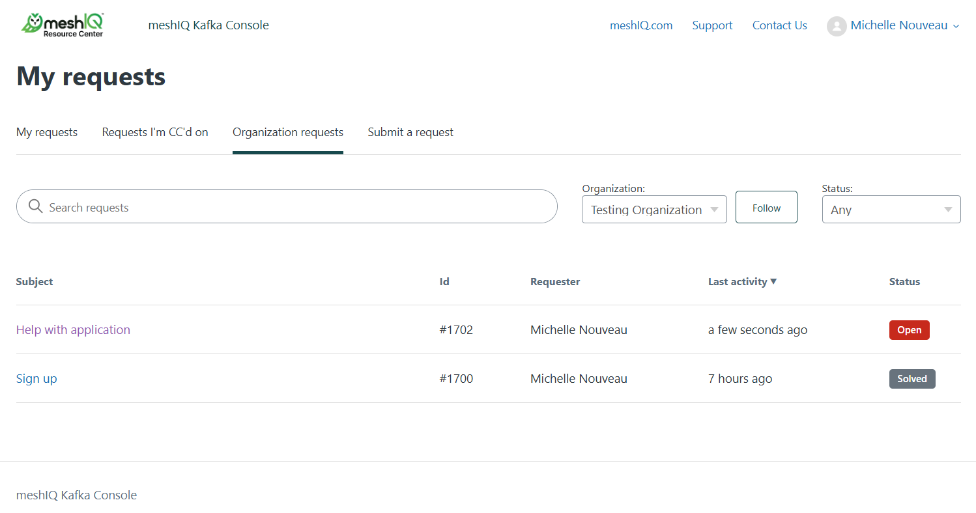The image size is (976, 513).
Task: Open the Support link in header
Action: point(712,25)
